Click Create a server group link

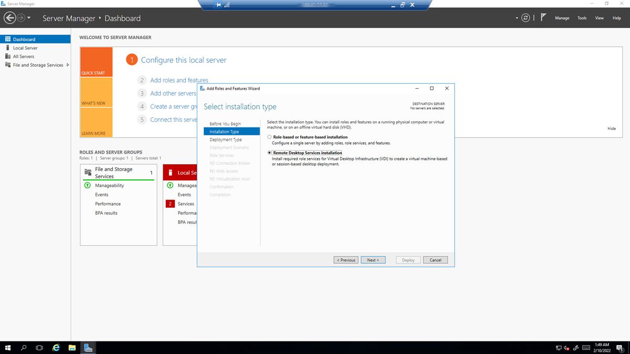[x=173, y=106]
